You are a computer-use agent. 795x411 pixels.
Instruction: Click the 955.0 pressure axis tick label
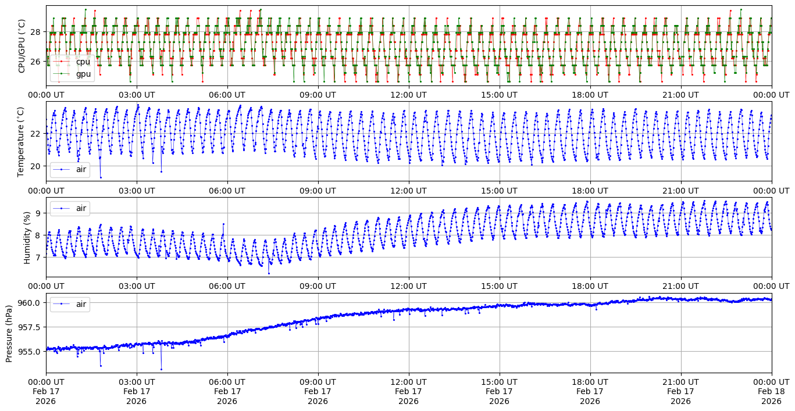[x=28, y=351]
